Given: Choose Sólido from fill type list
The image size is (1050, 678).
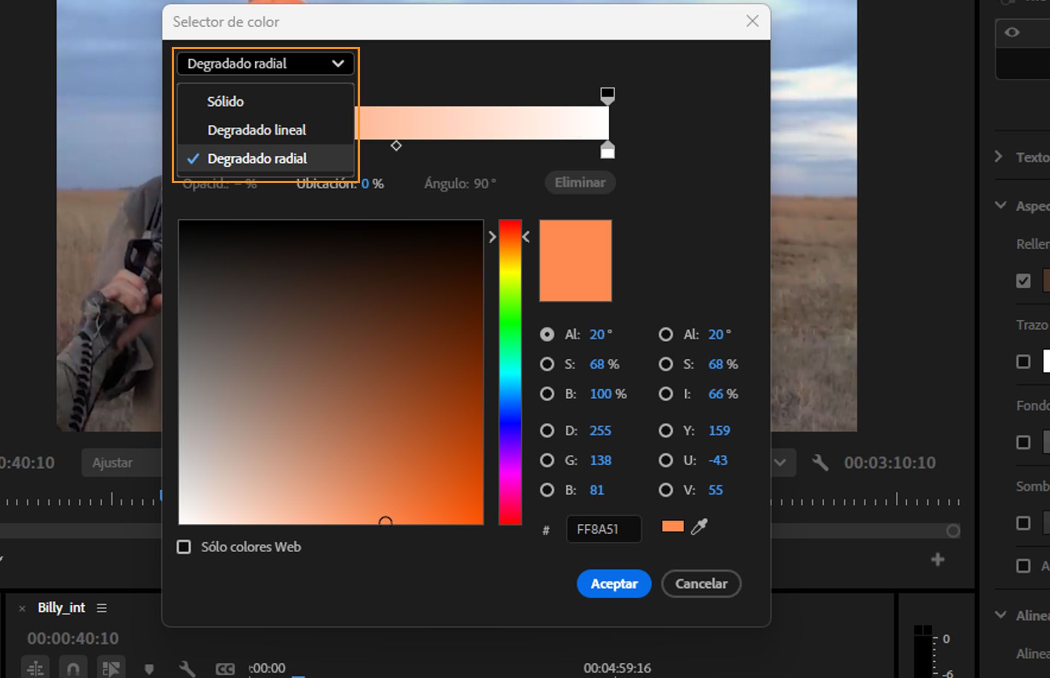Looking at the screenshot, I should click(x=225, y=101).
